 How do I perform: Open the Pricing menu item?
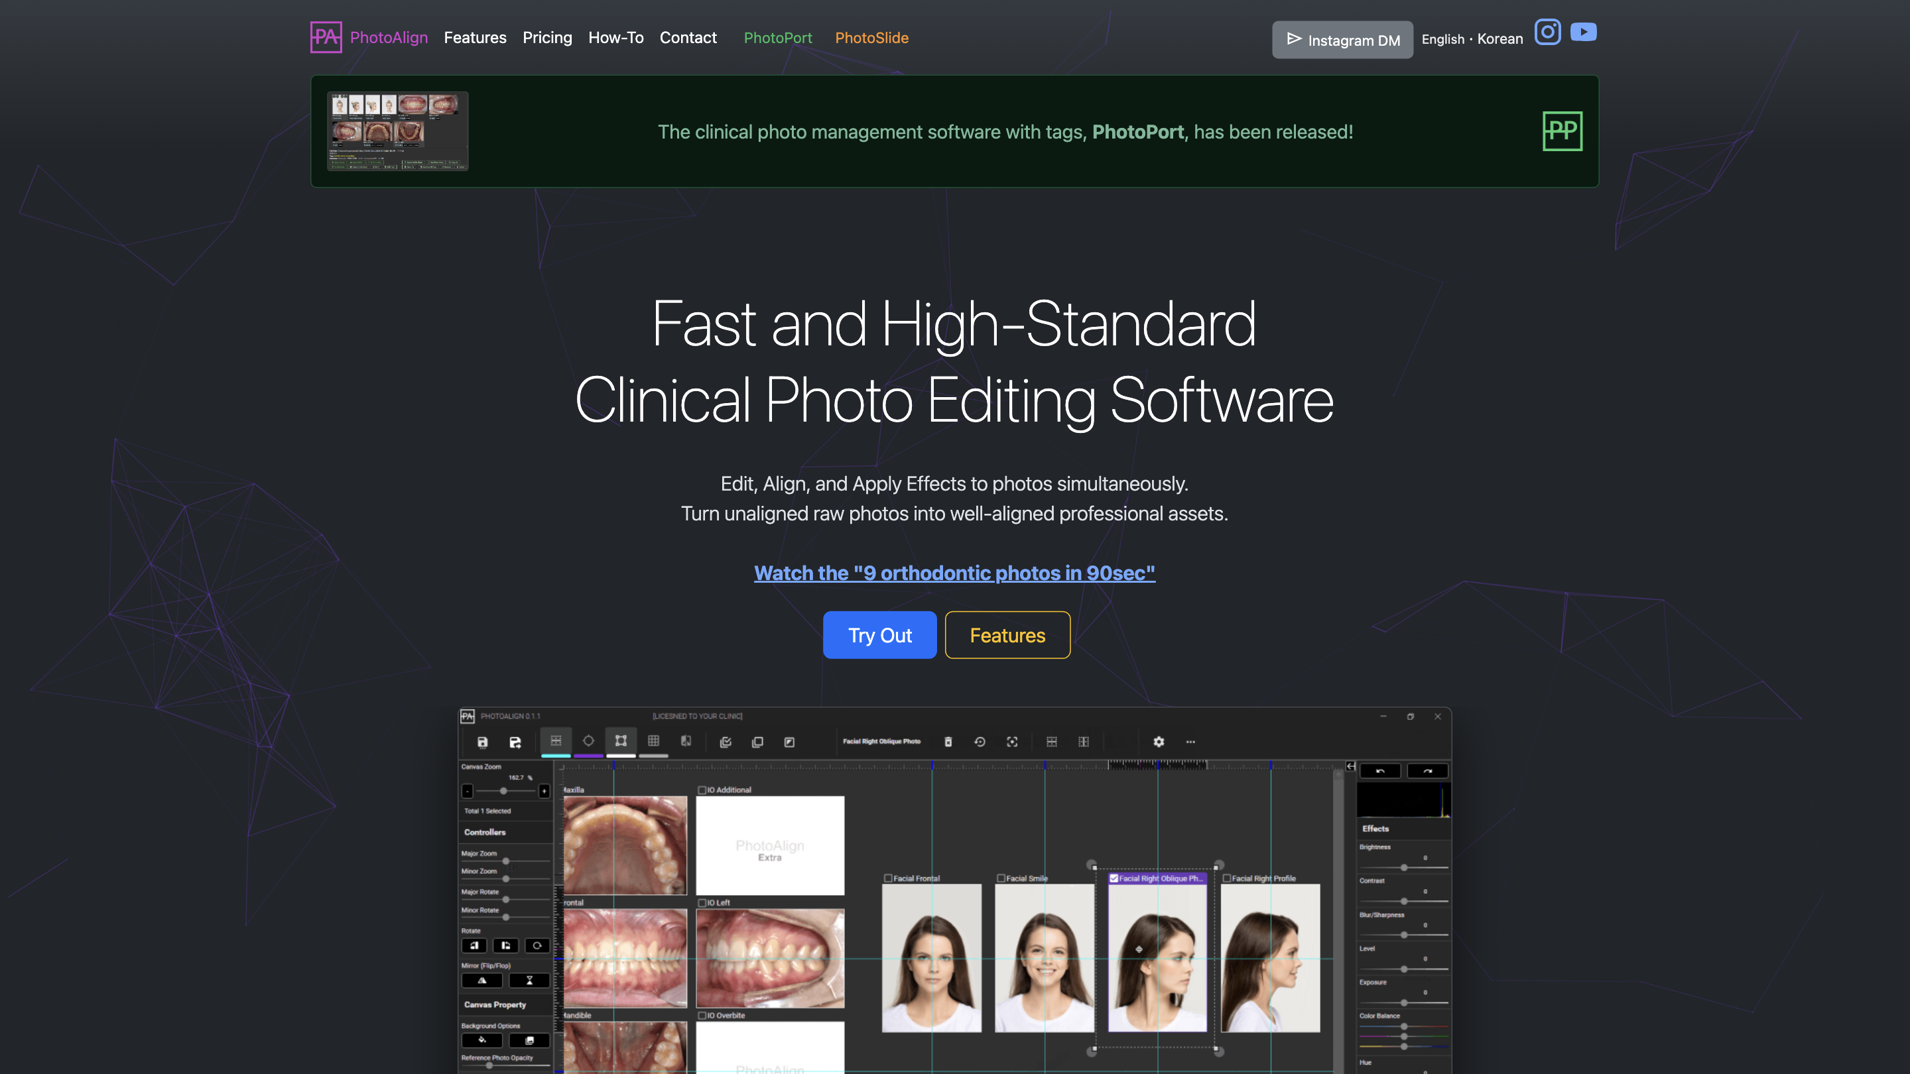click(x=547, y=38)
